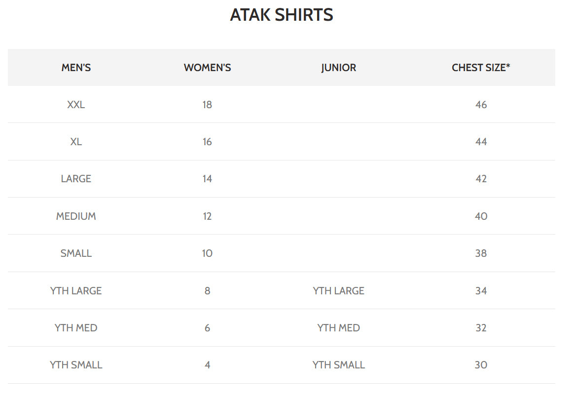Click the MEDIUM men's size cell
573x401 pixels.
tap(76, 216)
